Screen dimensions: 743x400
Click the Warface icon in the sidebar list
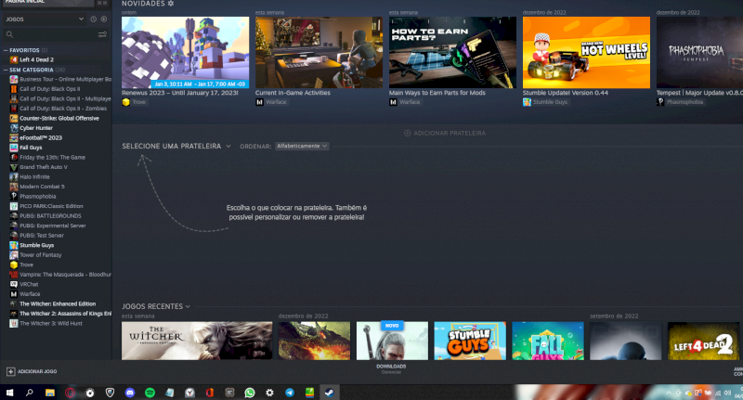(14, 294)
